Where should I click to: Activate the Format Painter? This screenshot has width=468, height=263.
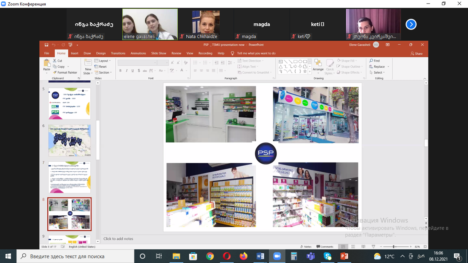pyautogui.click(x=65, y=73)
